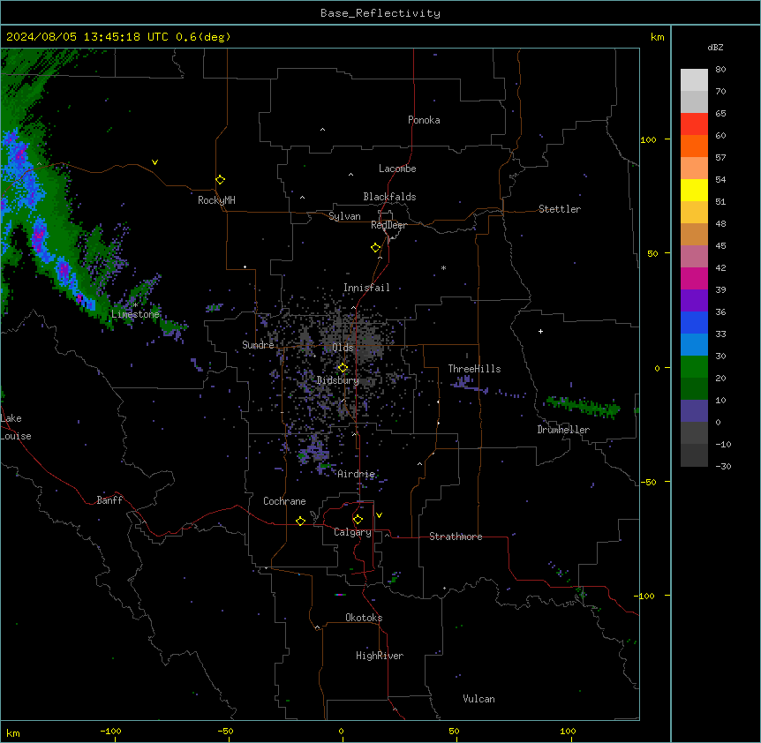This screenshot has width=761, height=743.
Task: Click the Banff label
Action: 109,500
